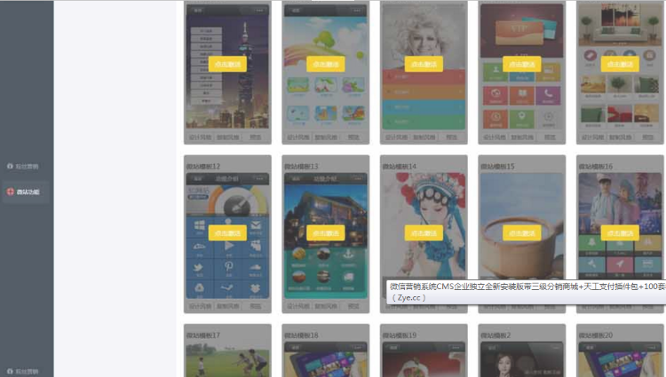Select the 微站模板18 template thumbnail
The height and width of the screenshot is (377, 666).
(x=326, y=359)
